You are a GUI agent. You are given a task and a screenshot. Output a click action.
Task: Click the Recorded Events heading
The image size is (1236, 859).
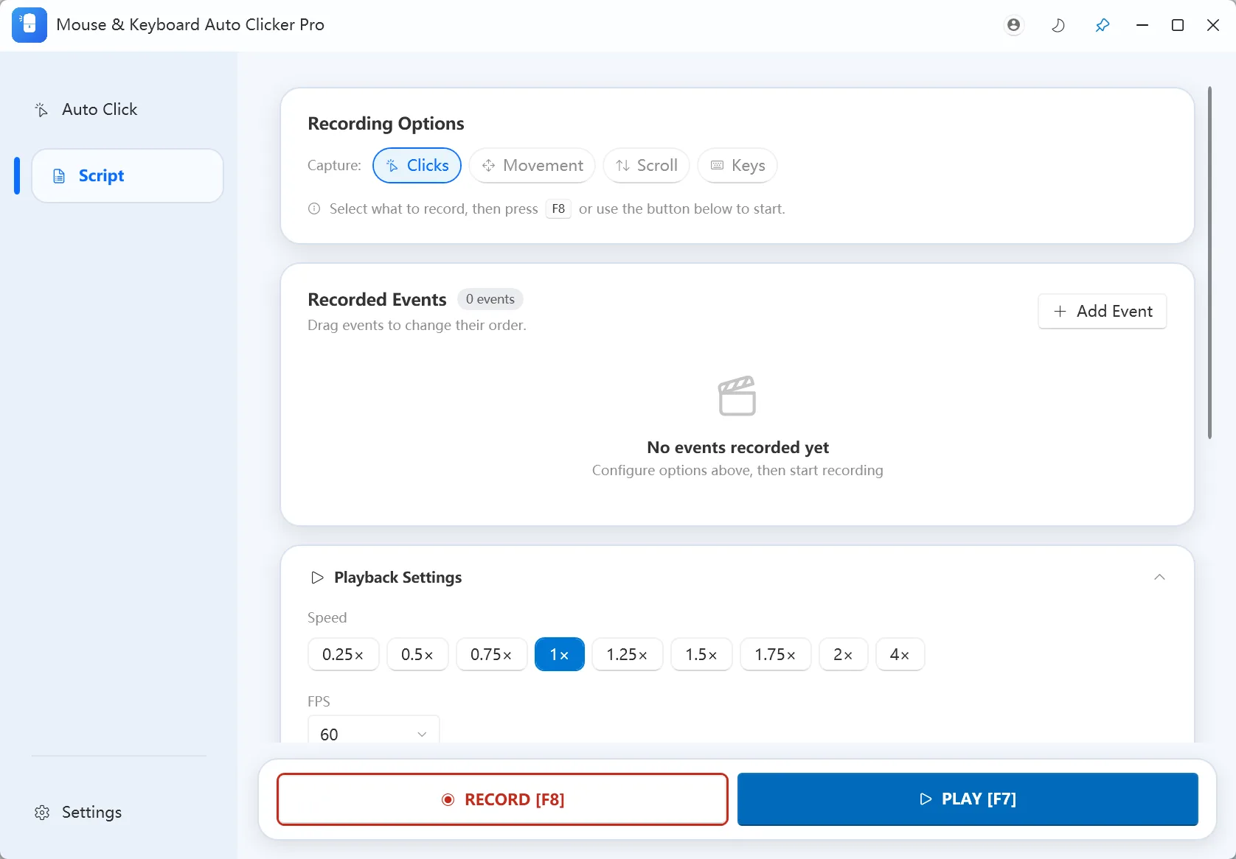pos(377,300)
